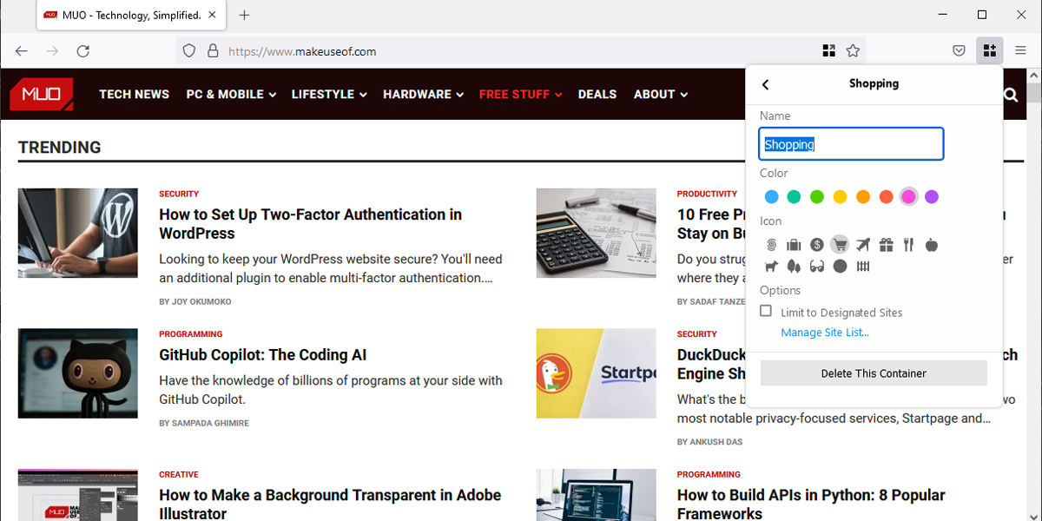
Task: Reload the current page
Action: [83, 51]
